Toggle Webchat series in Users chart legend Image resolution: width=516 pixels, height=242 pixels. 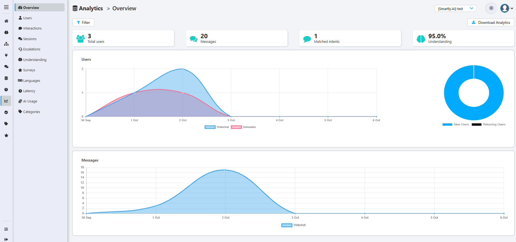(x=217, y=127)
